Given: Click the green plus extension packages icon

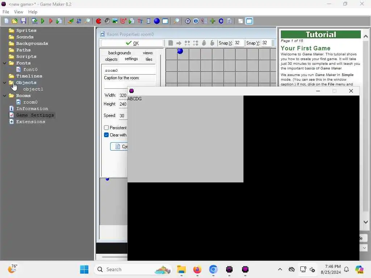Looking at the screenshot, I should coord(212,21).
